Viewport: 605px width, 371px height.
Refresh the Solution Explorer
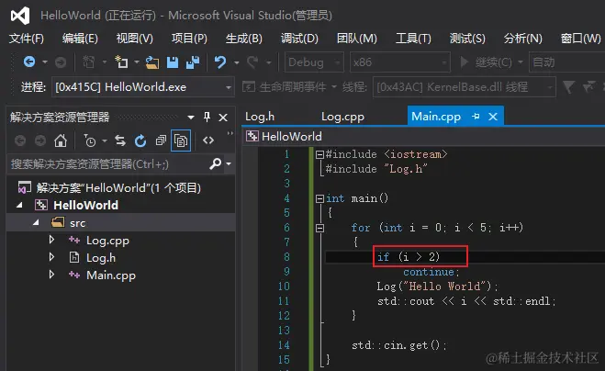pos(140,141)
